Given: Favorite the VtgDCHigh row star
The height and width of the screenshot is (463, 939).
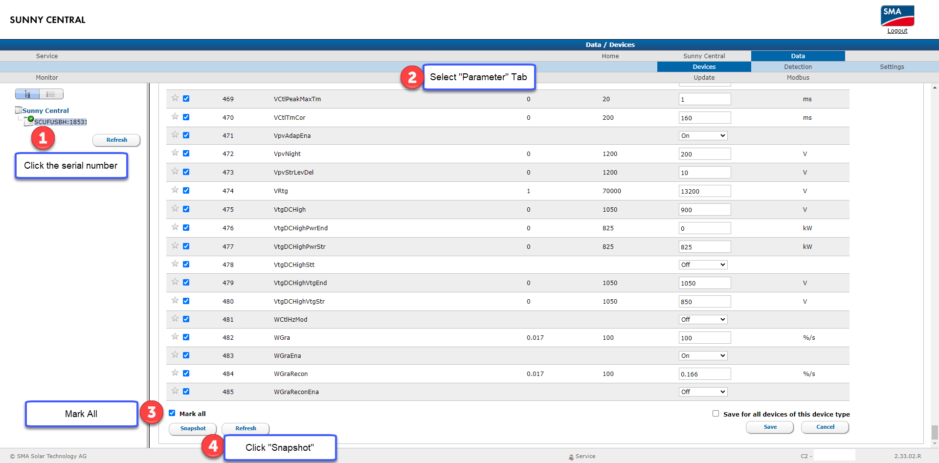Looking at the screenshot, I should (175, 208).
